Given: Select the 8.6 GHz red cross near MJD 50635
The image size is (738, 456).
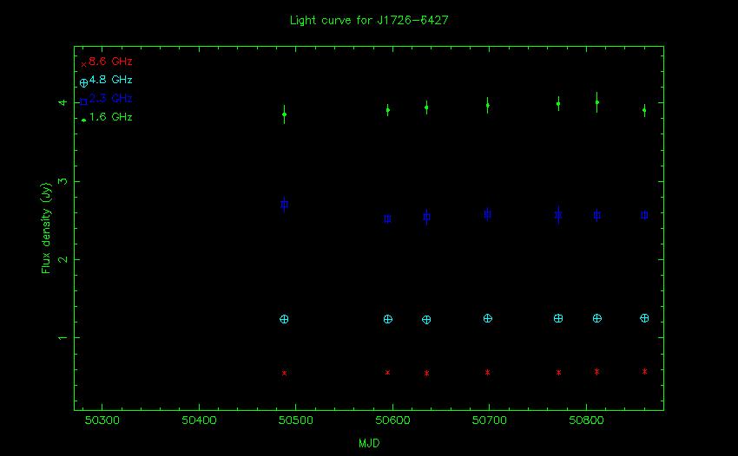Looking at the screenshot, I should tap(426, 374).
